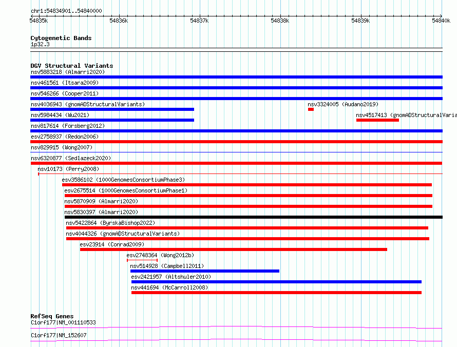The width and height of the screenshot is (457, 347).
Task: Select nsv4517413 gnomAD variant label
Action: pos(406,115)
